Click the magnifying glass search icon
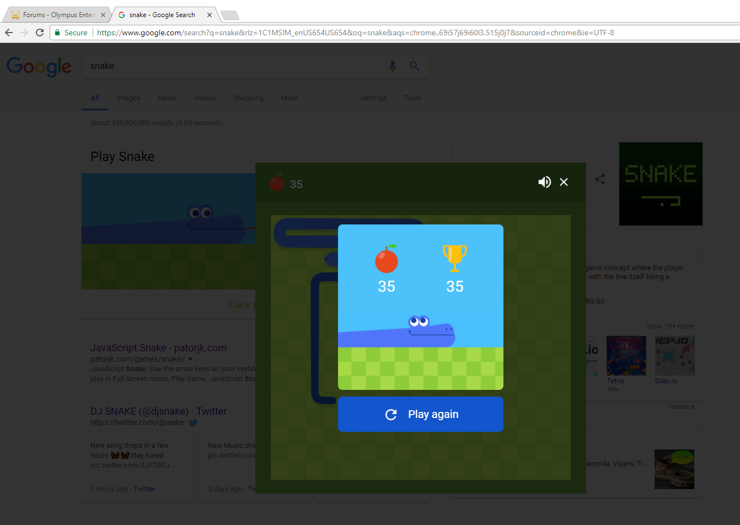Screen dimensions: 740x525 (x=414, y=66)
